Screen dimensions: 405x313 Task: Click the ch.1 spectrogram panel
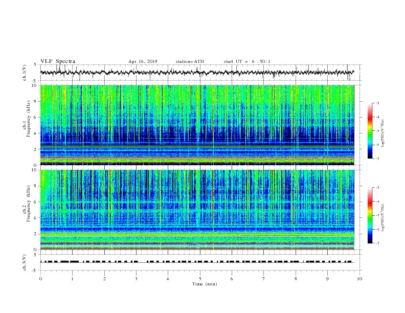(x=197, y=125)
